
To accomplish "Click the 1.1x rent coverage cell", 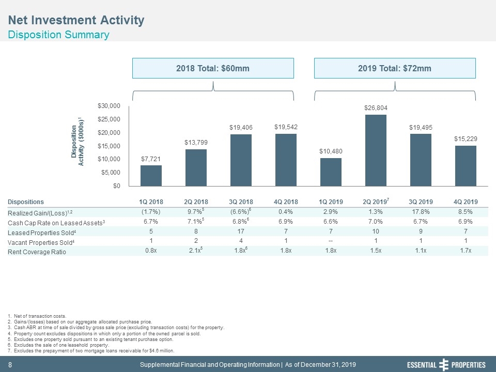I will pos(421,251).
